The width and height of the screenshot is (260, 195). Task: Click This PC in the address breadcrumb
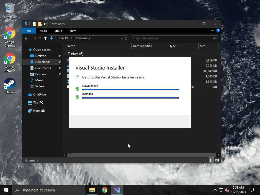tap(64, 38)
